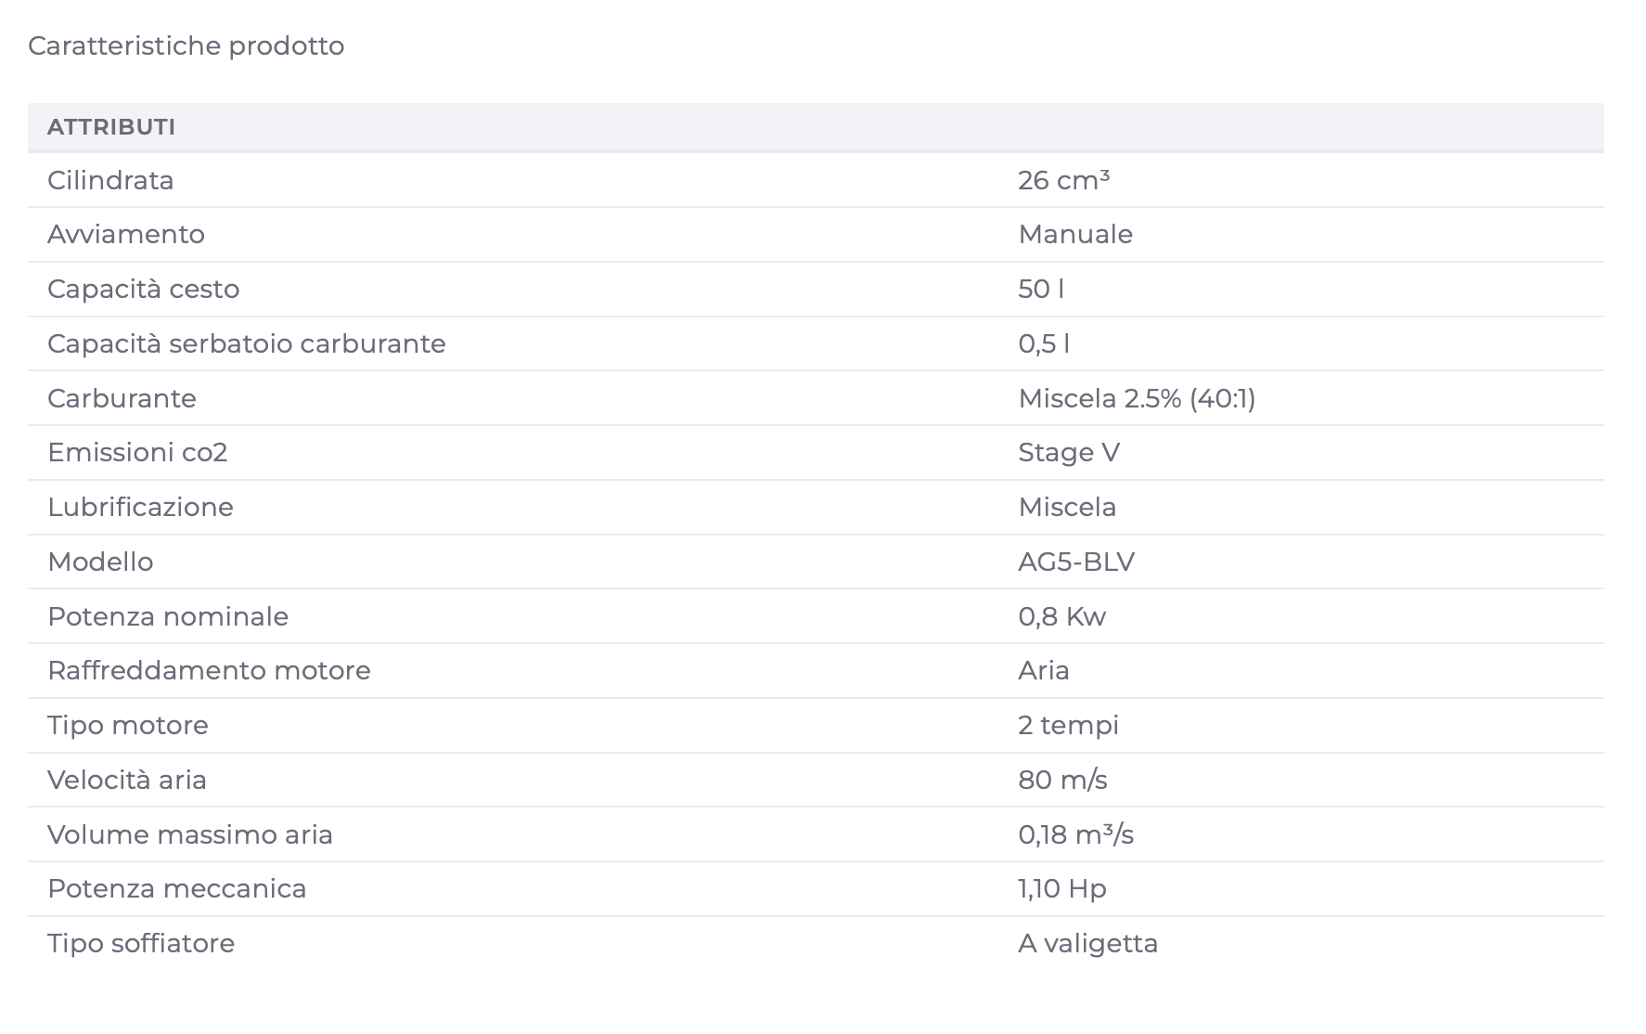Screen dimensions: 1646x1034
Task: Click the Lubrificazione row label
Action: (140, 507)
